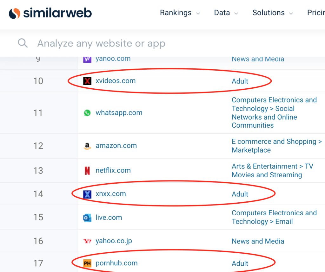Click rank number 10

[38, 81]
